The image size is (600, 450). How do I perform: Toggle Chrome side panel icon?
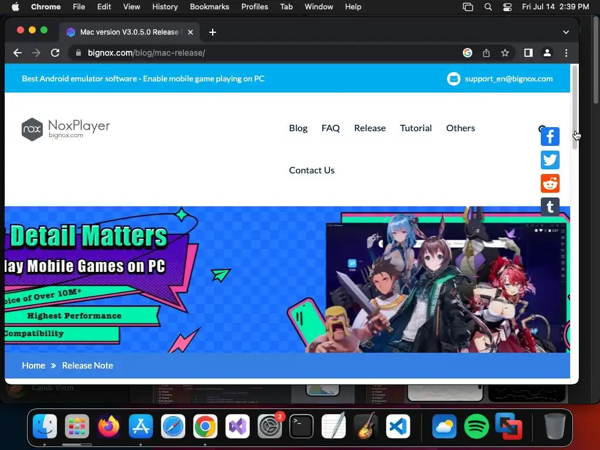528,53
